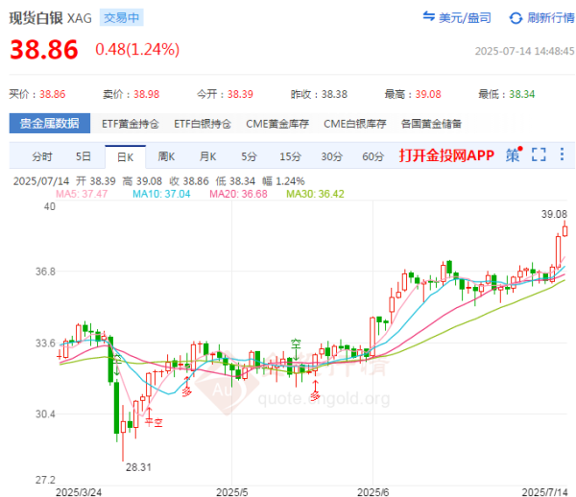The height and width of the screenshot is (497, 576).
Task: Expand the chart to fullscreen
Action: pos(539,154)
